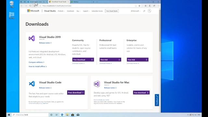This screenshot has width=208, height=117.
Task: Expand the All Microsoft menu
Action: click(136, 11)
